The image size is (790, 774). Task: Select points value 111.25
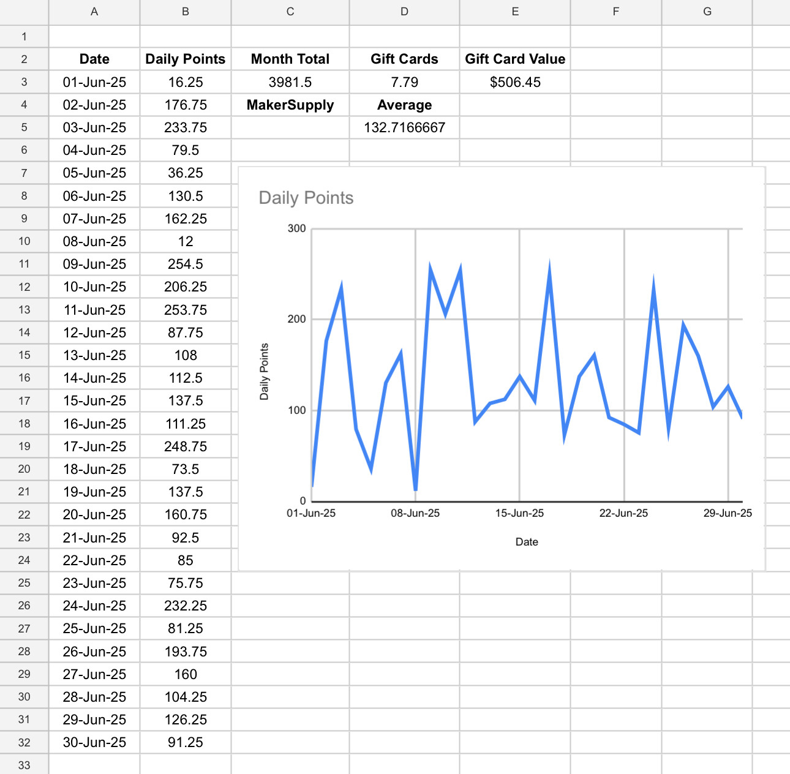[186, 424]
